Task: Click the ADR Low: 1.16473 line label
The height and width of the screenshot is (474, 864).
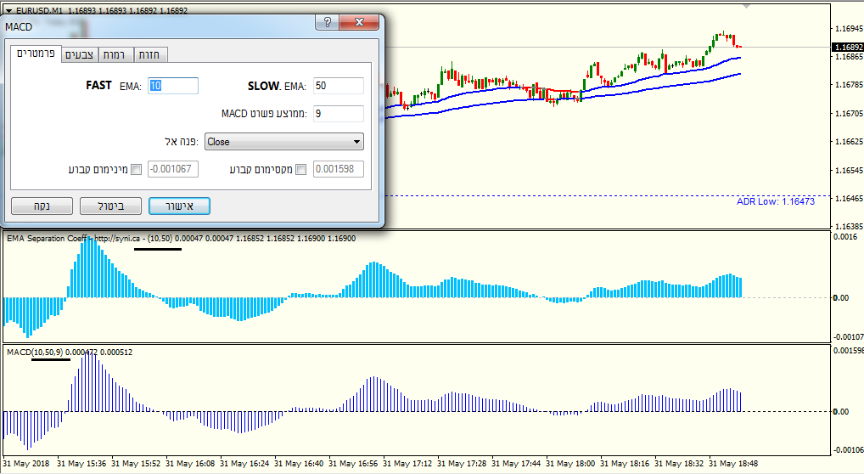Action: (776, 201)
